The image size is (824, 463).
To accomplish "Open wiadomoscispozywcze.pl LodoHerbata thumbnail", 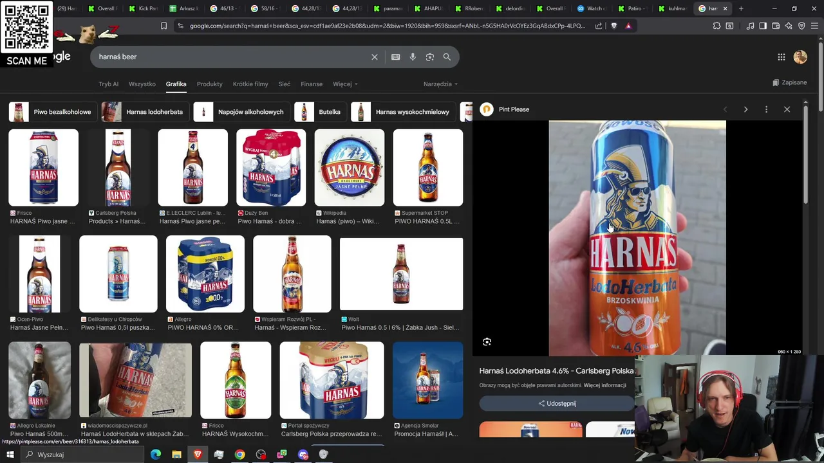I will [x=135, y=380].
